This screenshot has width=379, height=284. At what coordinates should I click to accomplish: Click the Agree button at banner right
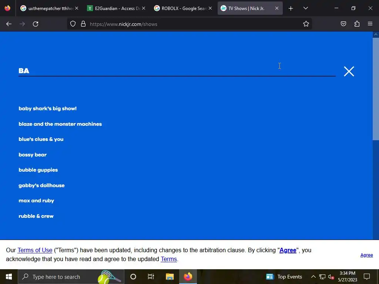coord(367,255)
